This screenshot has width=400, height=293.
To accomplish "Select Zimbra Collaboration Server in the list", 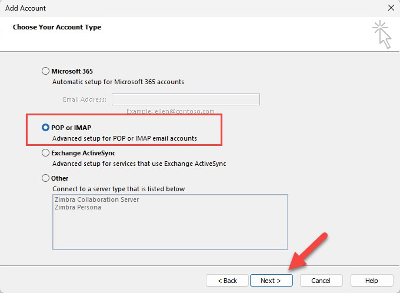I will click(x=95, y=199).
